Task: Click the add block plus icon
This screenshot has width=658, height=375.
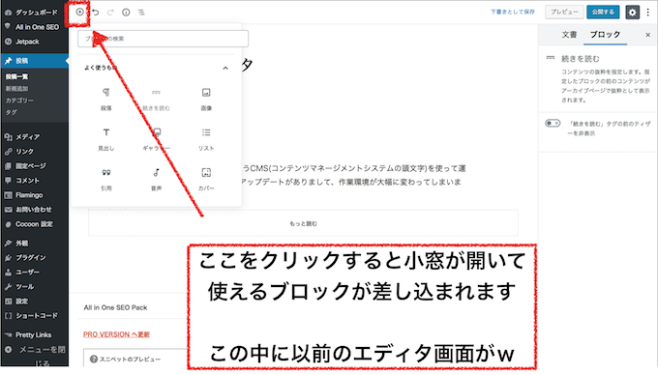Action: [x=79, y=13]
